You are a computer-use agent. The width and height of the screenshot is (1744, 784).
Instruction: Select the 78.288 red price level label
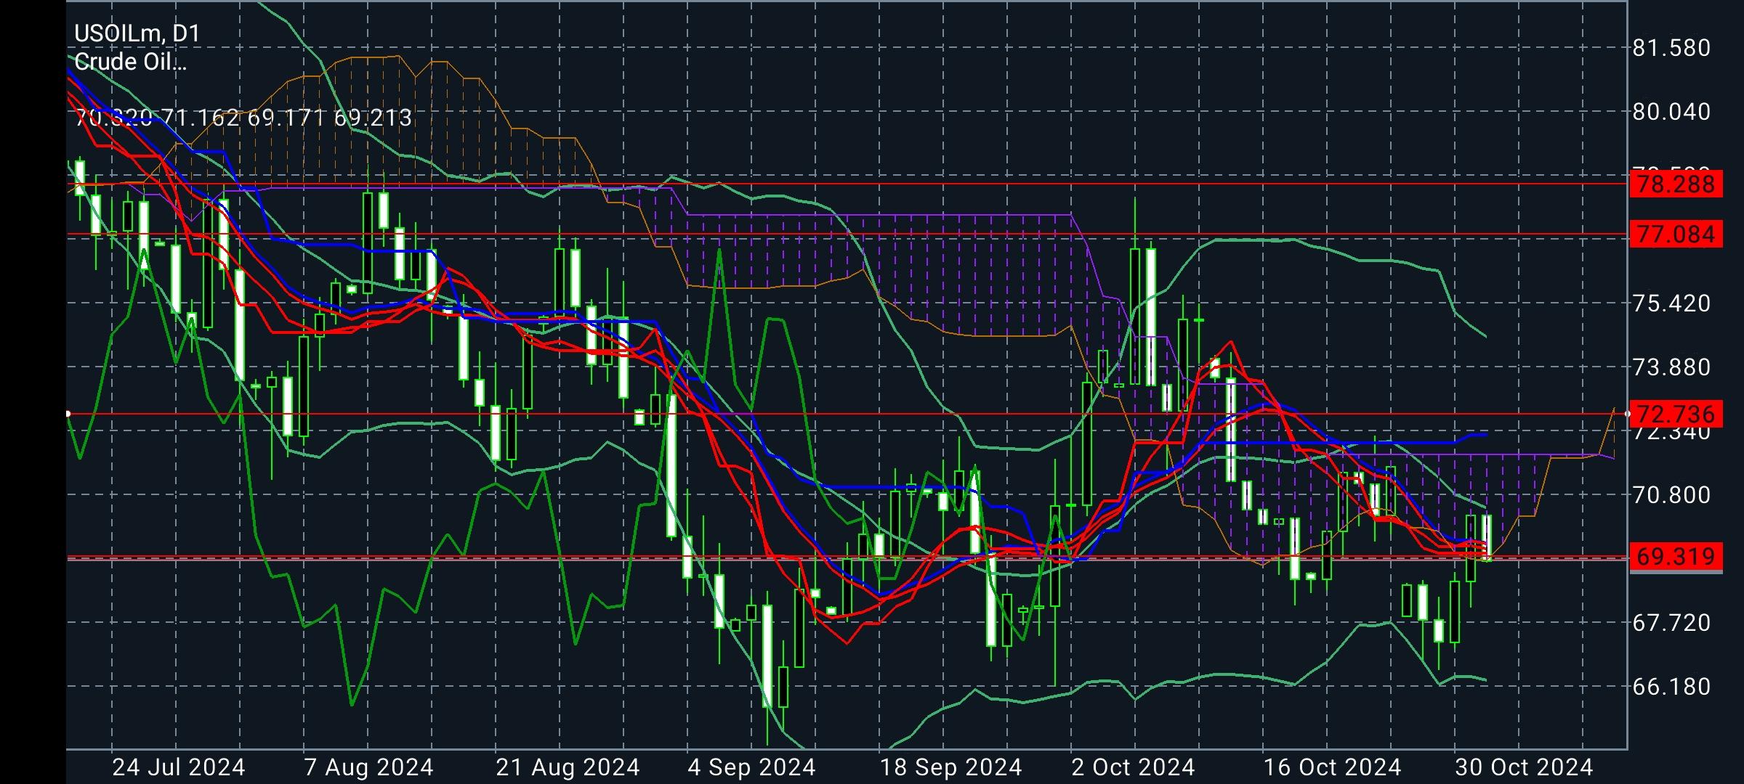(1677, 184)
